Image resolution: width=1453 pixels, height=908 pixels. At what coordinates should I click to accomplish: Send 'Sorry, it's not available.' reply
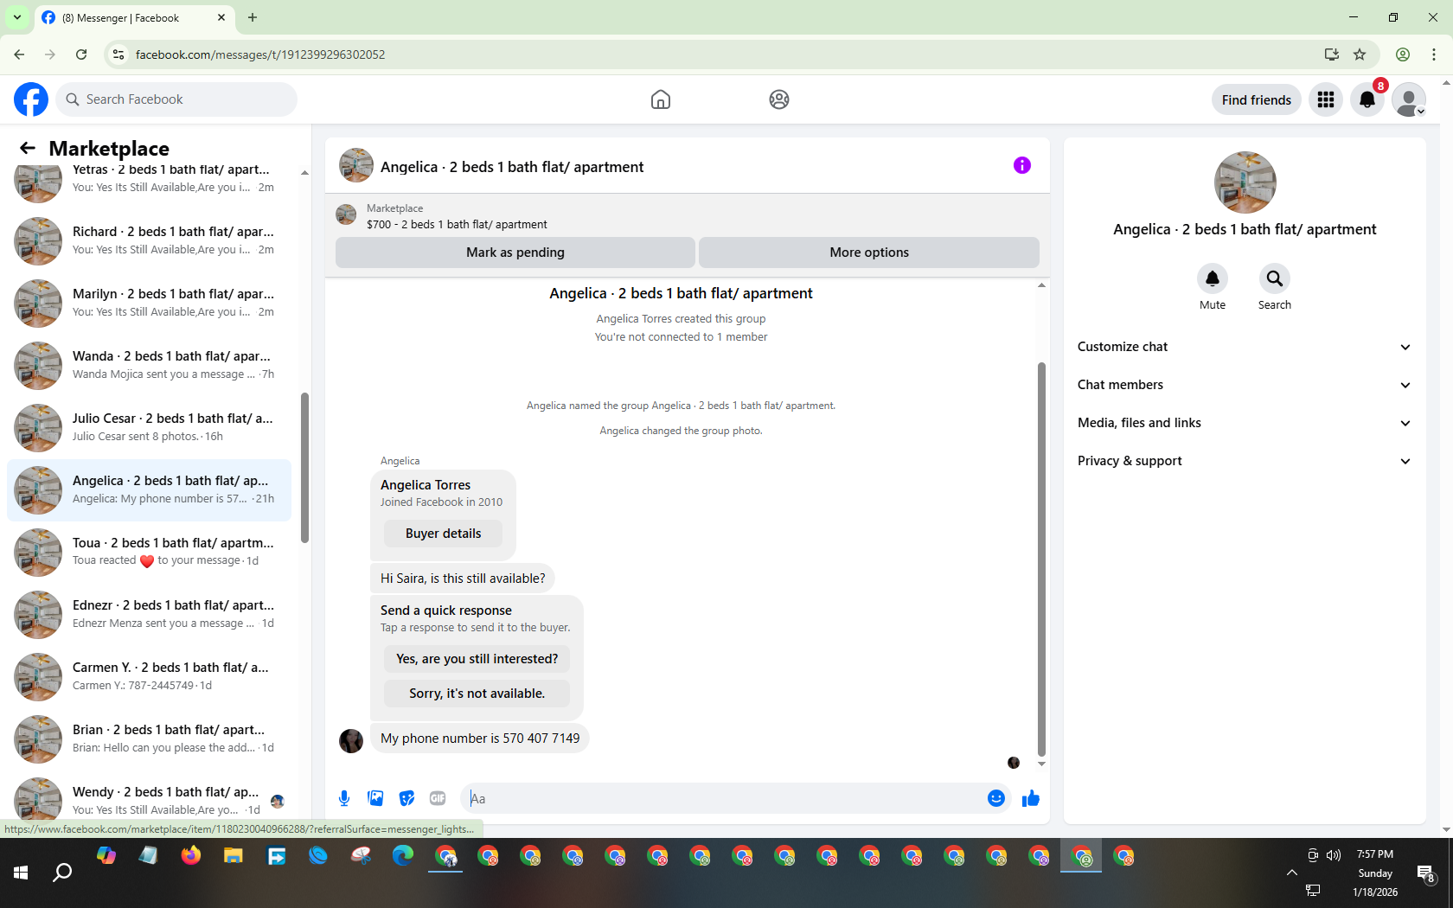pyautogui.click(x=477, y=694)
